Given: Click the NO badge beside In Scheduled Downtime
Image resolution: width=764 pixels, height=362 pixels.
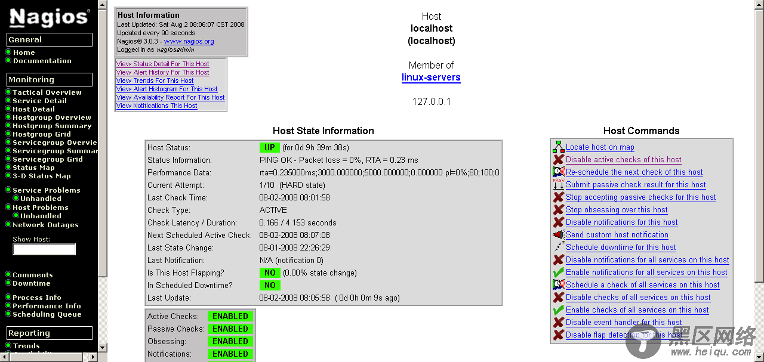Looking at the screenshot, I should (x=270, y=285).
